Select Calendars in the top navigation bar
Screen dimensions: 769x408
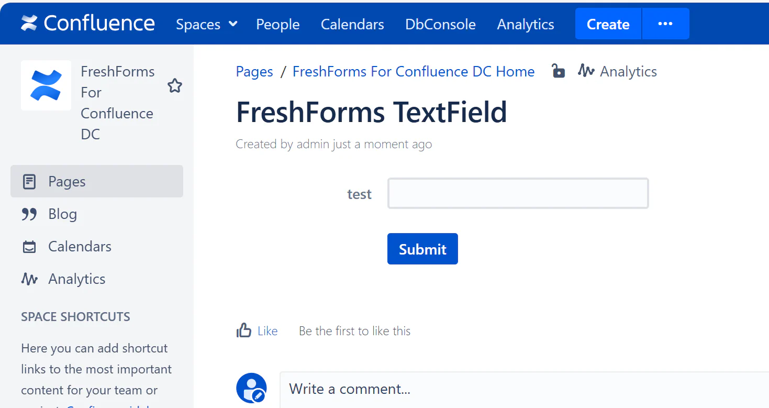[x=352, y=24]
